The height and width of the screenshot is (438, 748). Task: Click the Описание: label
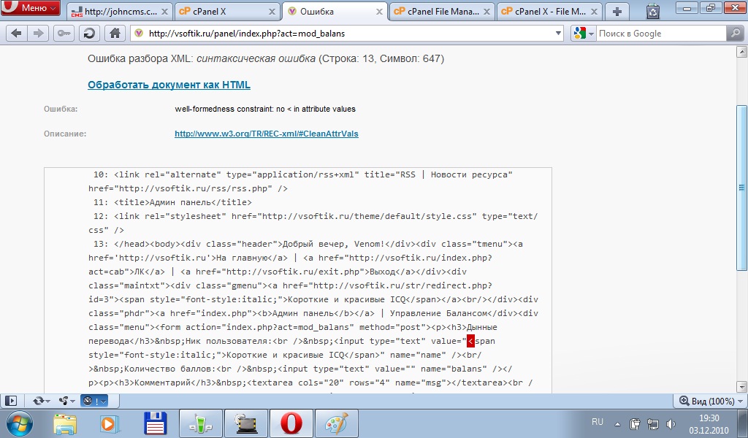pyautogui.click(x=65, y=134)
